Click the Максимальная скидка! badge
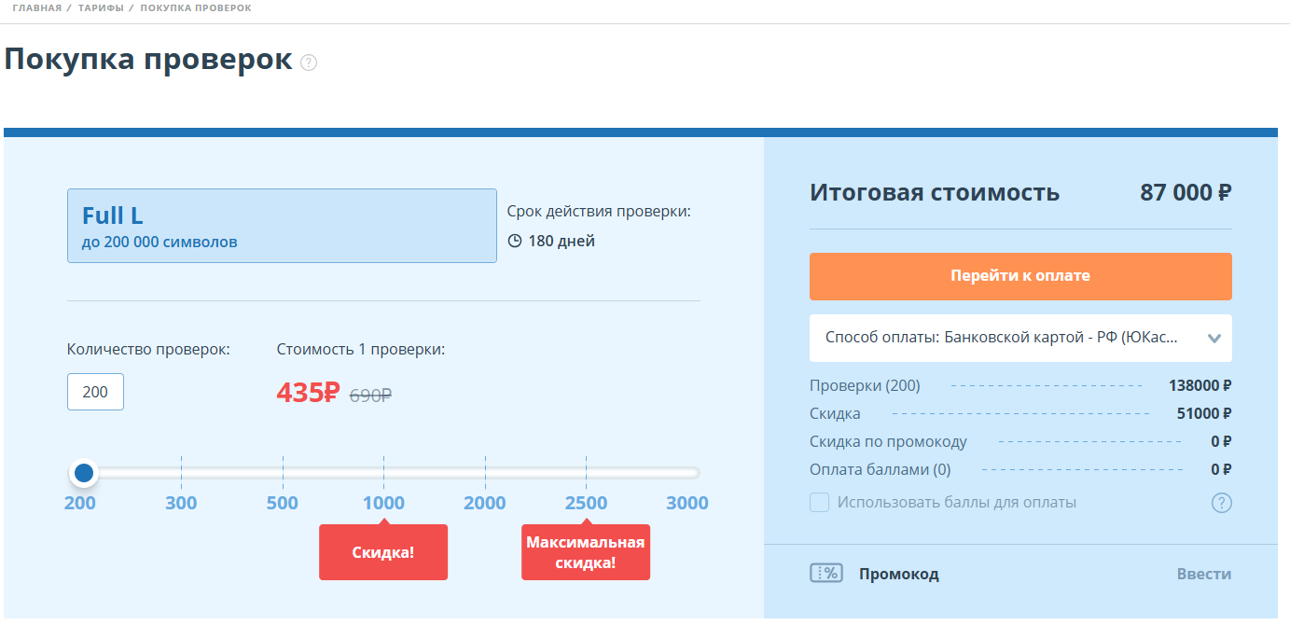Screen dimensions: 1290x625 pos(586,551)
